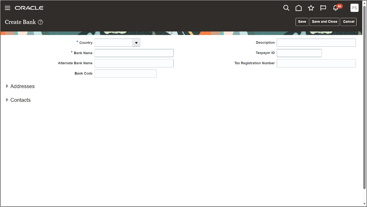
Task: Open the search magnifier icon
Action: pyautogui.click(x=286, y=8)
